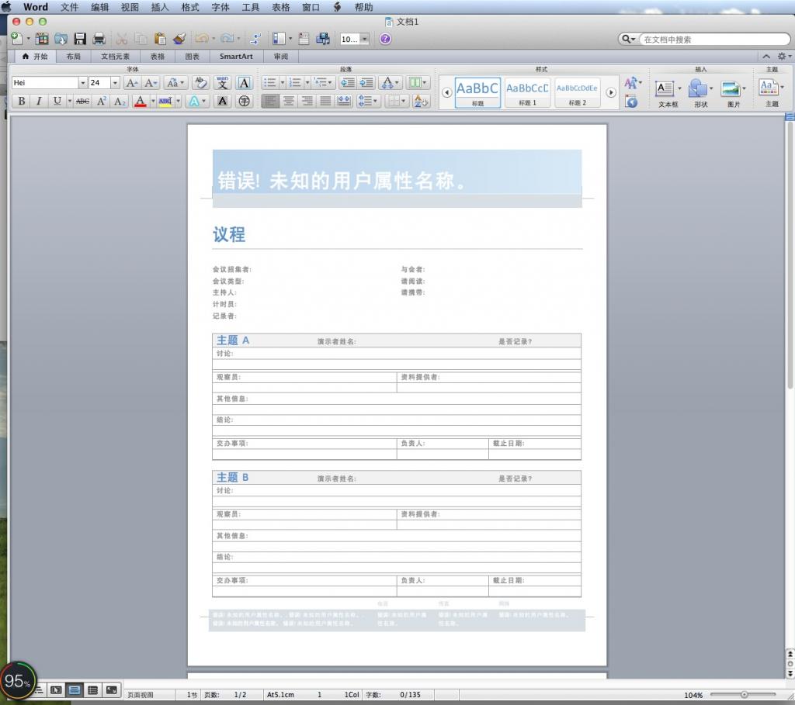Open the Apple menu
This screenshot has width=795, height=705.
[7, 7]
